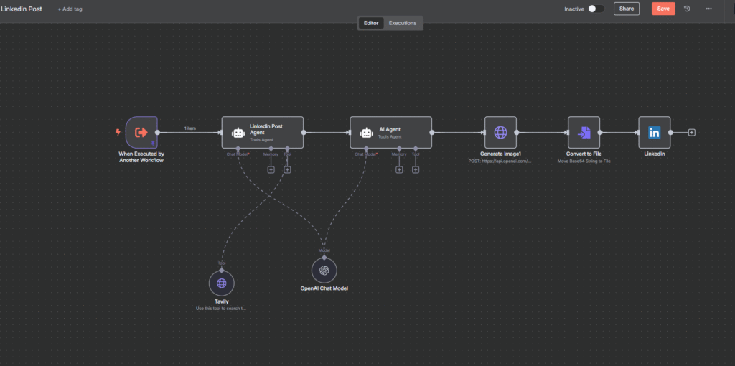Open the LinkedIn node

654,132
